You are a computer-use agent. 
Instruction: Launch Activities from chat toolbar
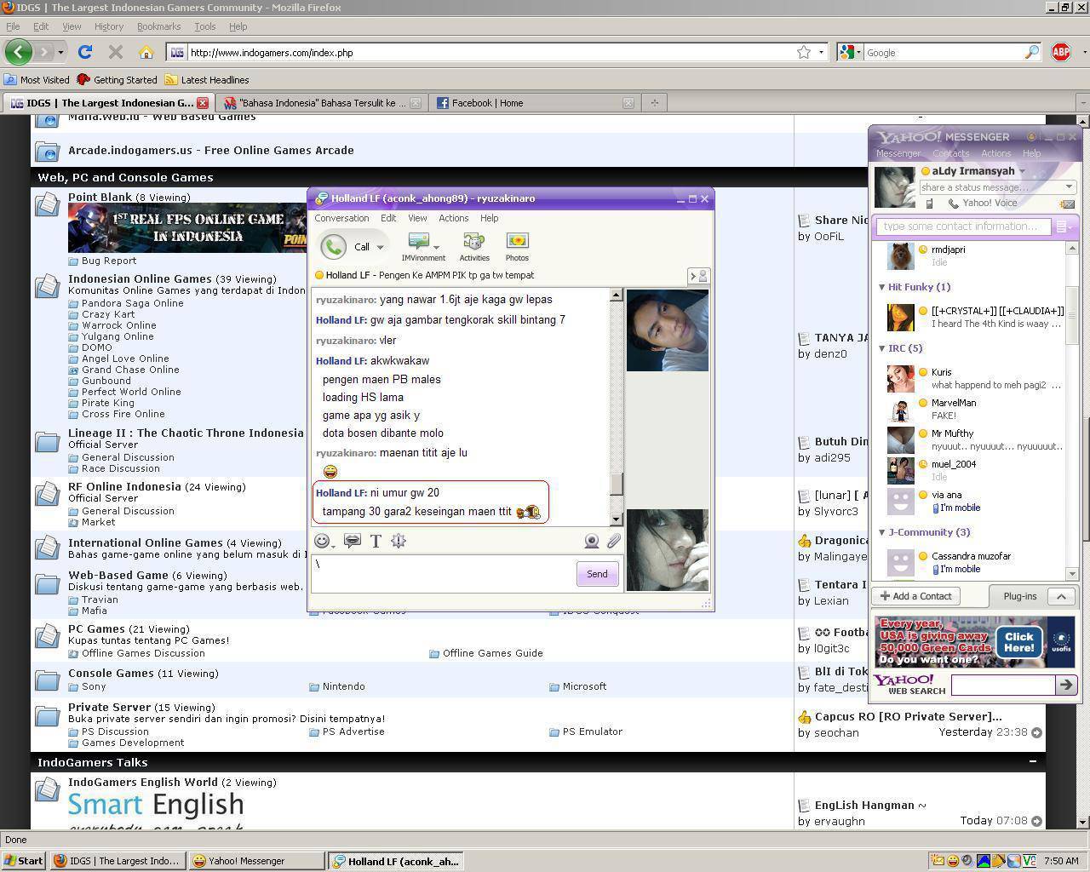point(474,246)
